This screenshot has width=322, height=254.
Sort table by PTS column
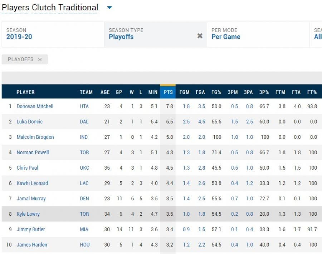(x=168, y=92)
